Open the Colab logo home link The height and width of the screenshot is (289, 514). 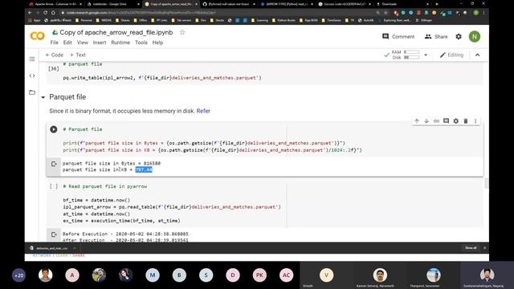(x=37, y=35)
